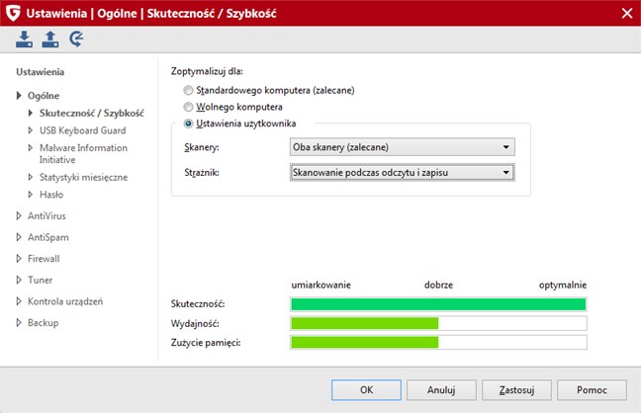Screen dimensions: 641x413
Task: Open USB Keyboard Guard settings
Action: click(x=82, y=130)
